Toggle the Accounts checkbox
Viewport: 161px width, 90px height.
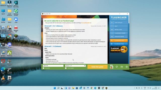[x=44, y=68]
